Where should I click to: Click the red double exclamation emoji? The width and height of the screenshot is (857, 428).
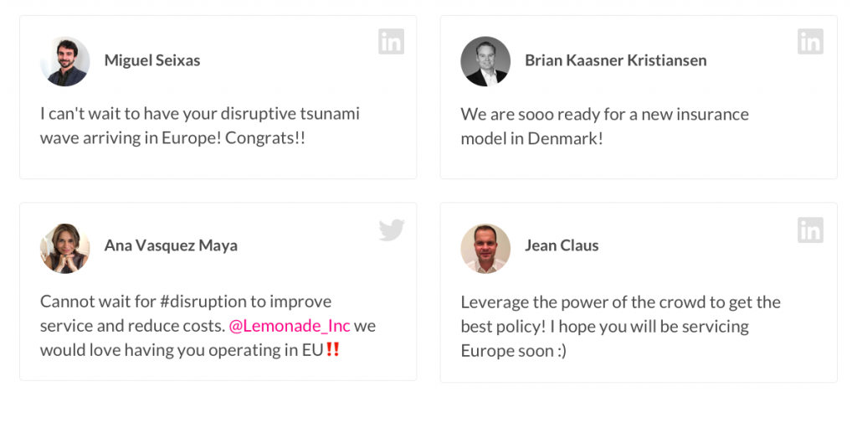[333, 349]
